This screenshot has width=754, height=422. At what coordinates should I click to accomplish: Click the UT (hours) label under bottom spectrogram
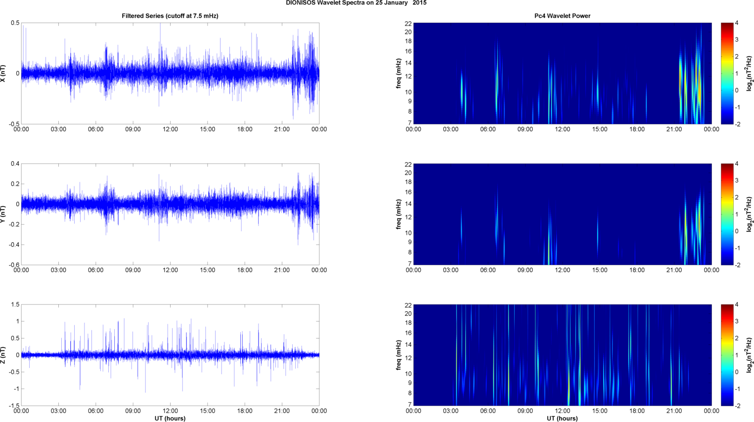tap(562, 419)
